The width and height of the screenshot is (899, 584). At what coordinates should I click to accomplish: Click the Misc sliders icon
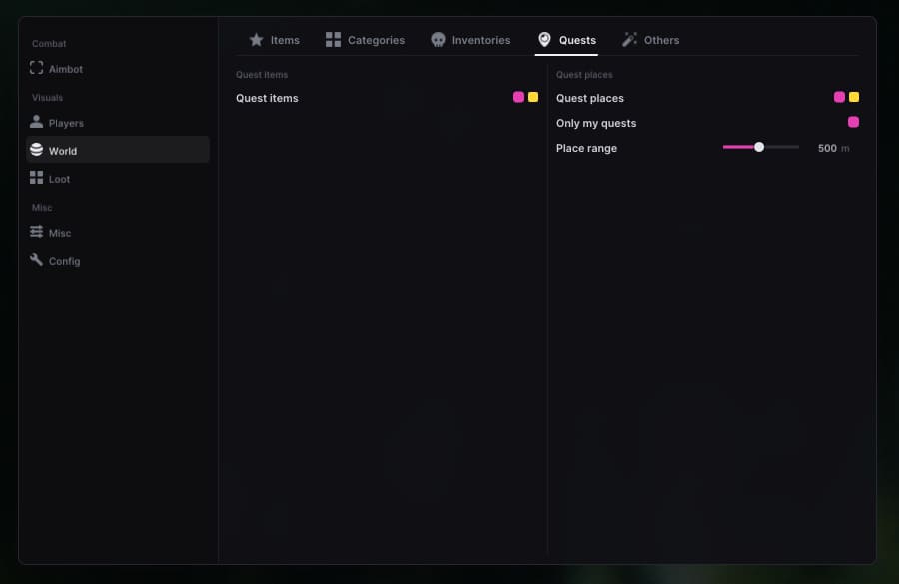click(x=36, y=231)
